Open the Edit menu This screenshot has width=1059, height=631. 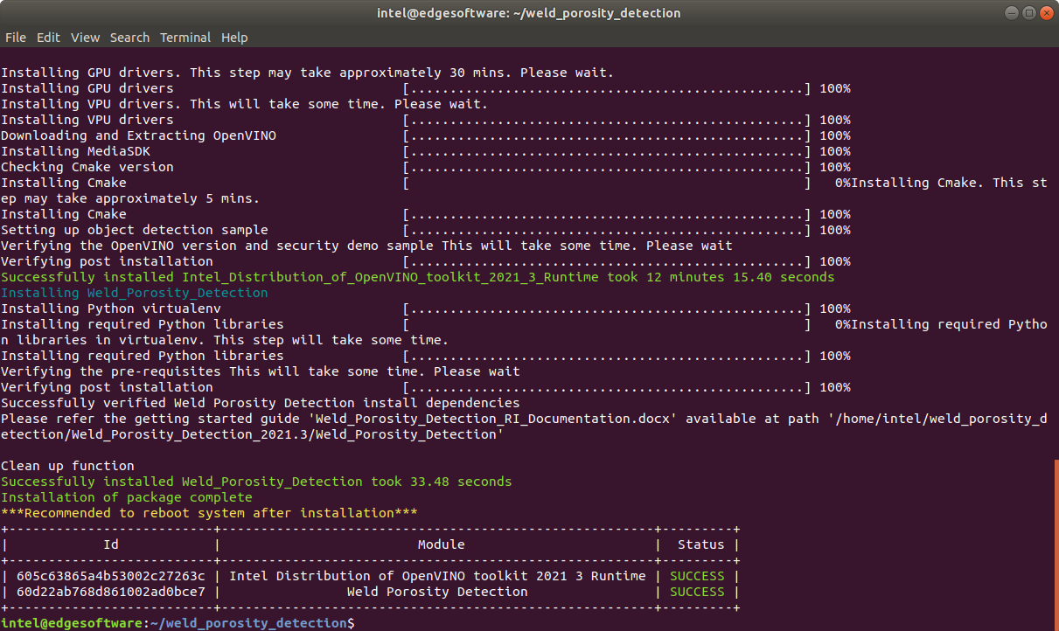tap(48, 38)
